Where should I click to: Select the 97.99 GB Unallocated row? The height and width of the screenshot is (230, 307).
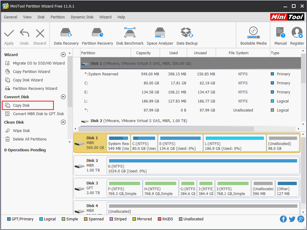tap(190, 110)
